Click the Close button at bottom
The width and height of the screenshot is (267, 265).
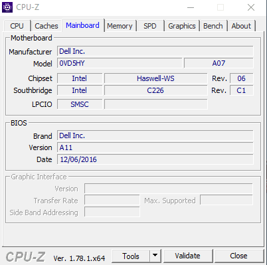click(238, 256)
